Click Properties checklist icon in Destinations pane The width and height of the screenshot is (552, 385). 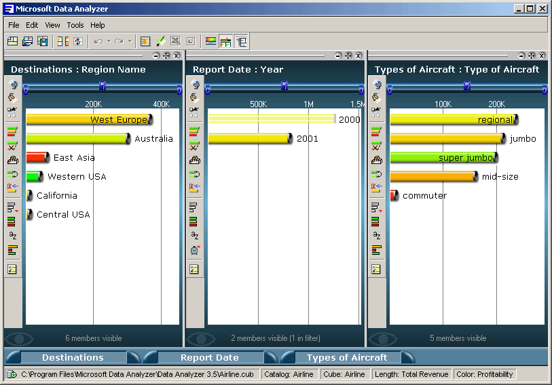tap(13, 269)
